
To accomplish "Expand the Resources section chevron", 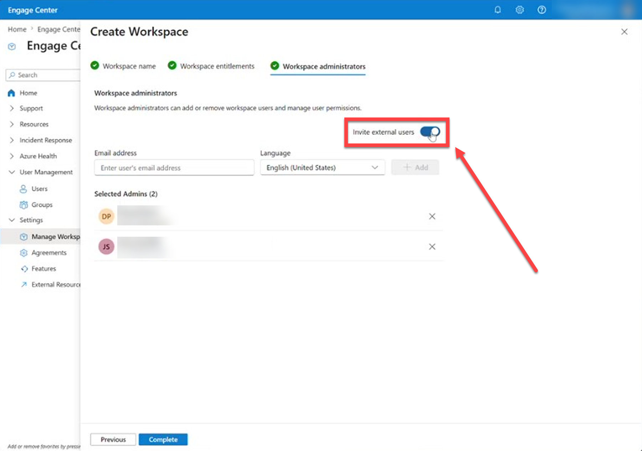I will [x=12, y=124].
